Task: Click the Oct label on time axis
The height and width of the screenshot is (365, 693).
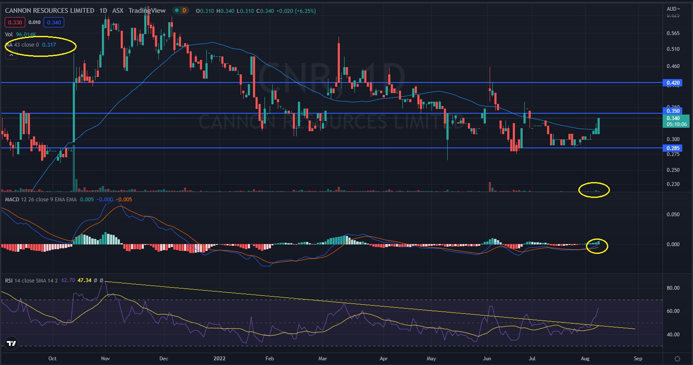Action: tap(52, 358)
